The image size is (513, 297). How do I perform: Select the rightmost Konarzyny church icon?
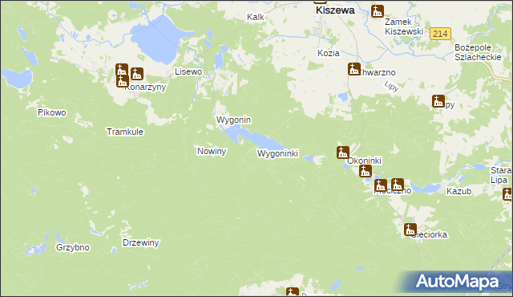[x=137, y=74]
